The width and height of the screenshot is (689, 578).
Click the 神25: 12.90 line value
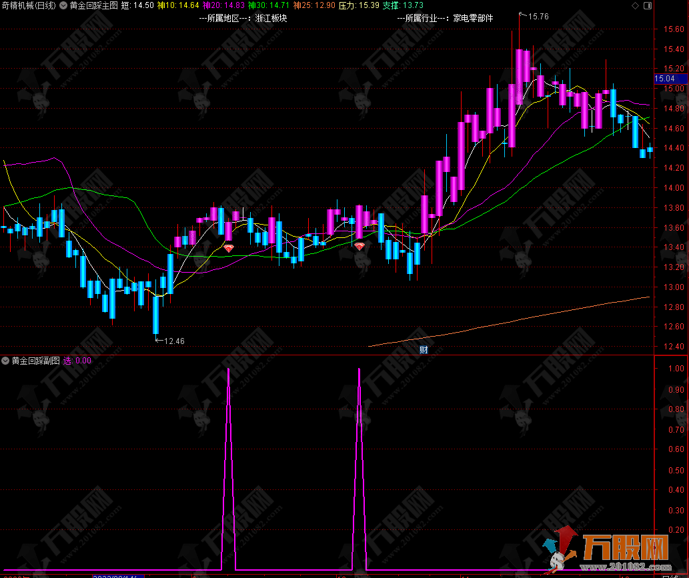click(314, 6)
